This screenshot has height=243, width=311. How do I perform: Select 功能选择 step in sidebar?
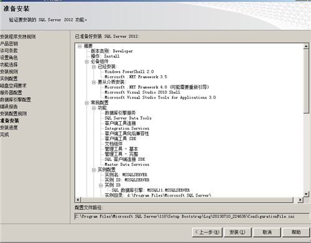9,65
